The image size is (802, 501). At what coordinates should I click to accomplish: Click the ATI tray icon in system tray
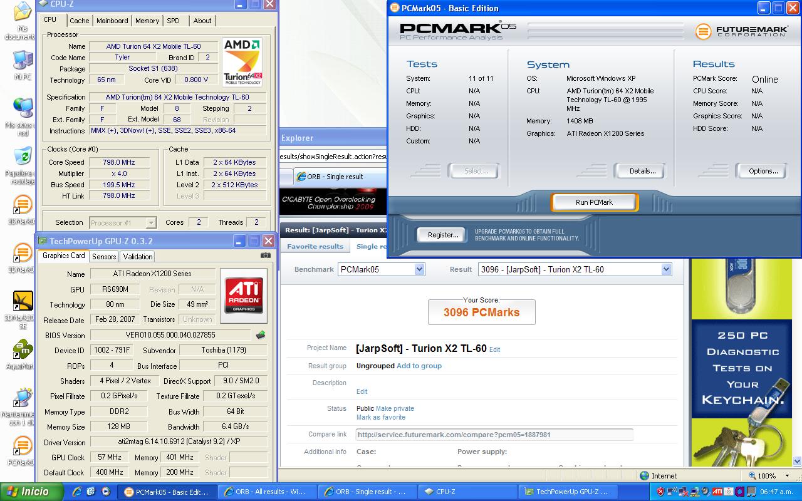tap(717, 492)
